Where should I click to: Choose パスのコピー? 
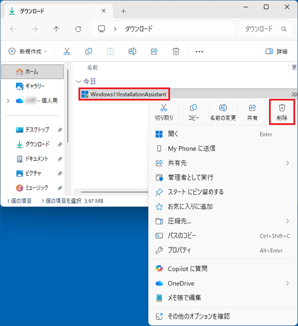pos(223,236)
